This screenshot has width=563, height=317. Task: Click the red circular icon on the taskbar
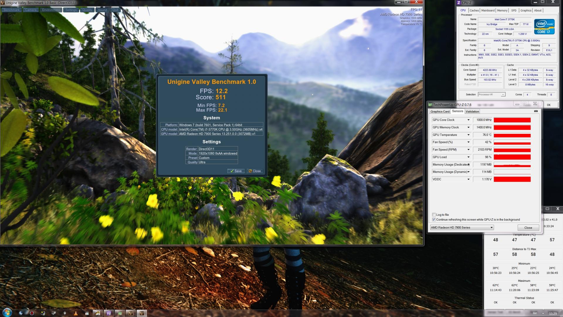(x=32, y=313)
